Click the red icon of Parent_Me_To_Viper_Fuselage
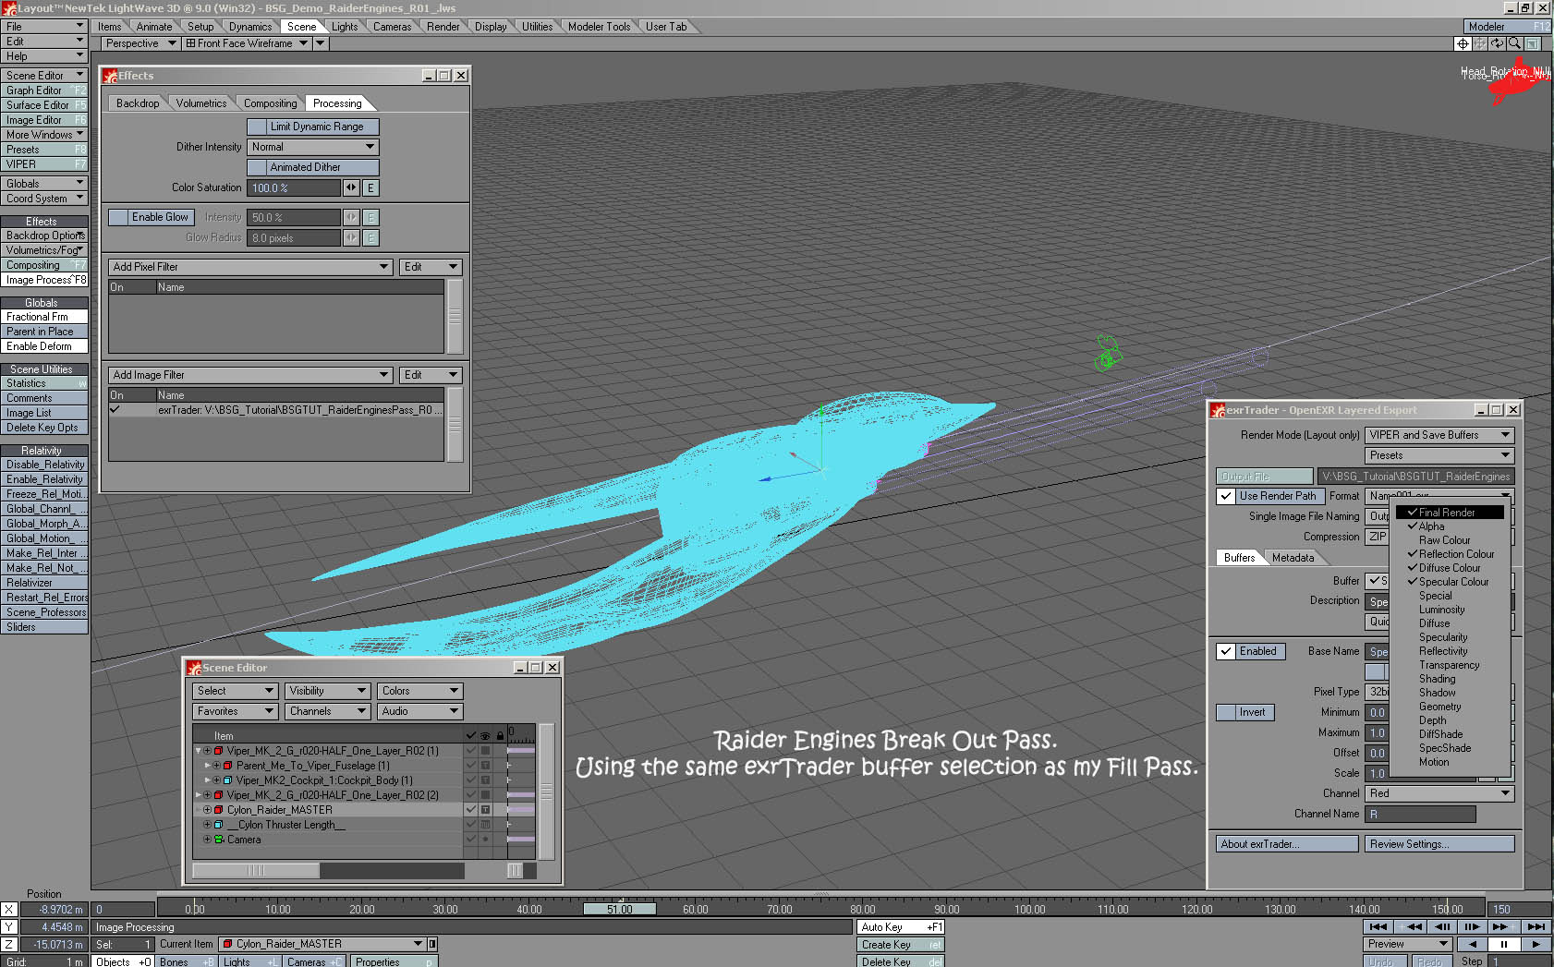Screen dimensions: 1554x967 tap(228, 766)
